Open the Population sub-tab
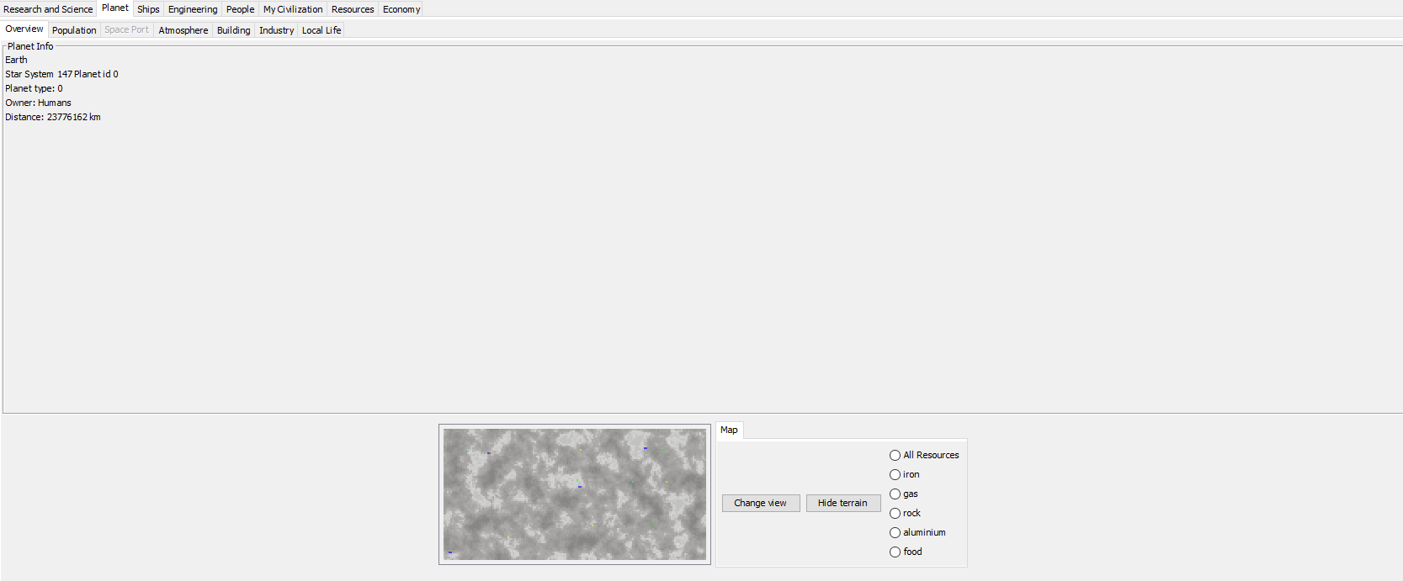The width and height of the screenshot is (1403, 581). coord(74,30)
